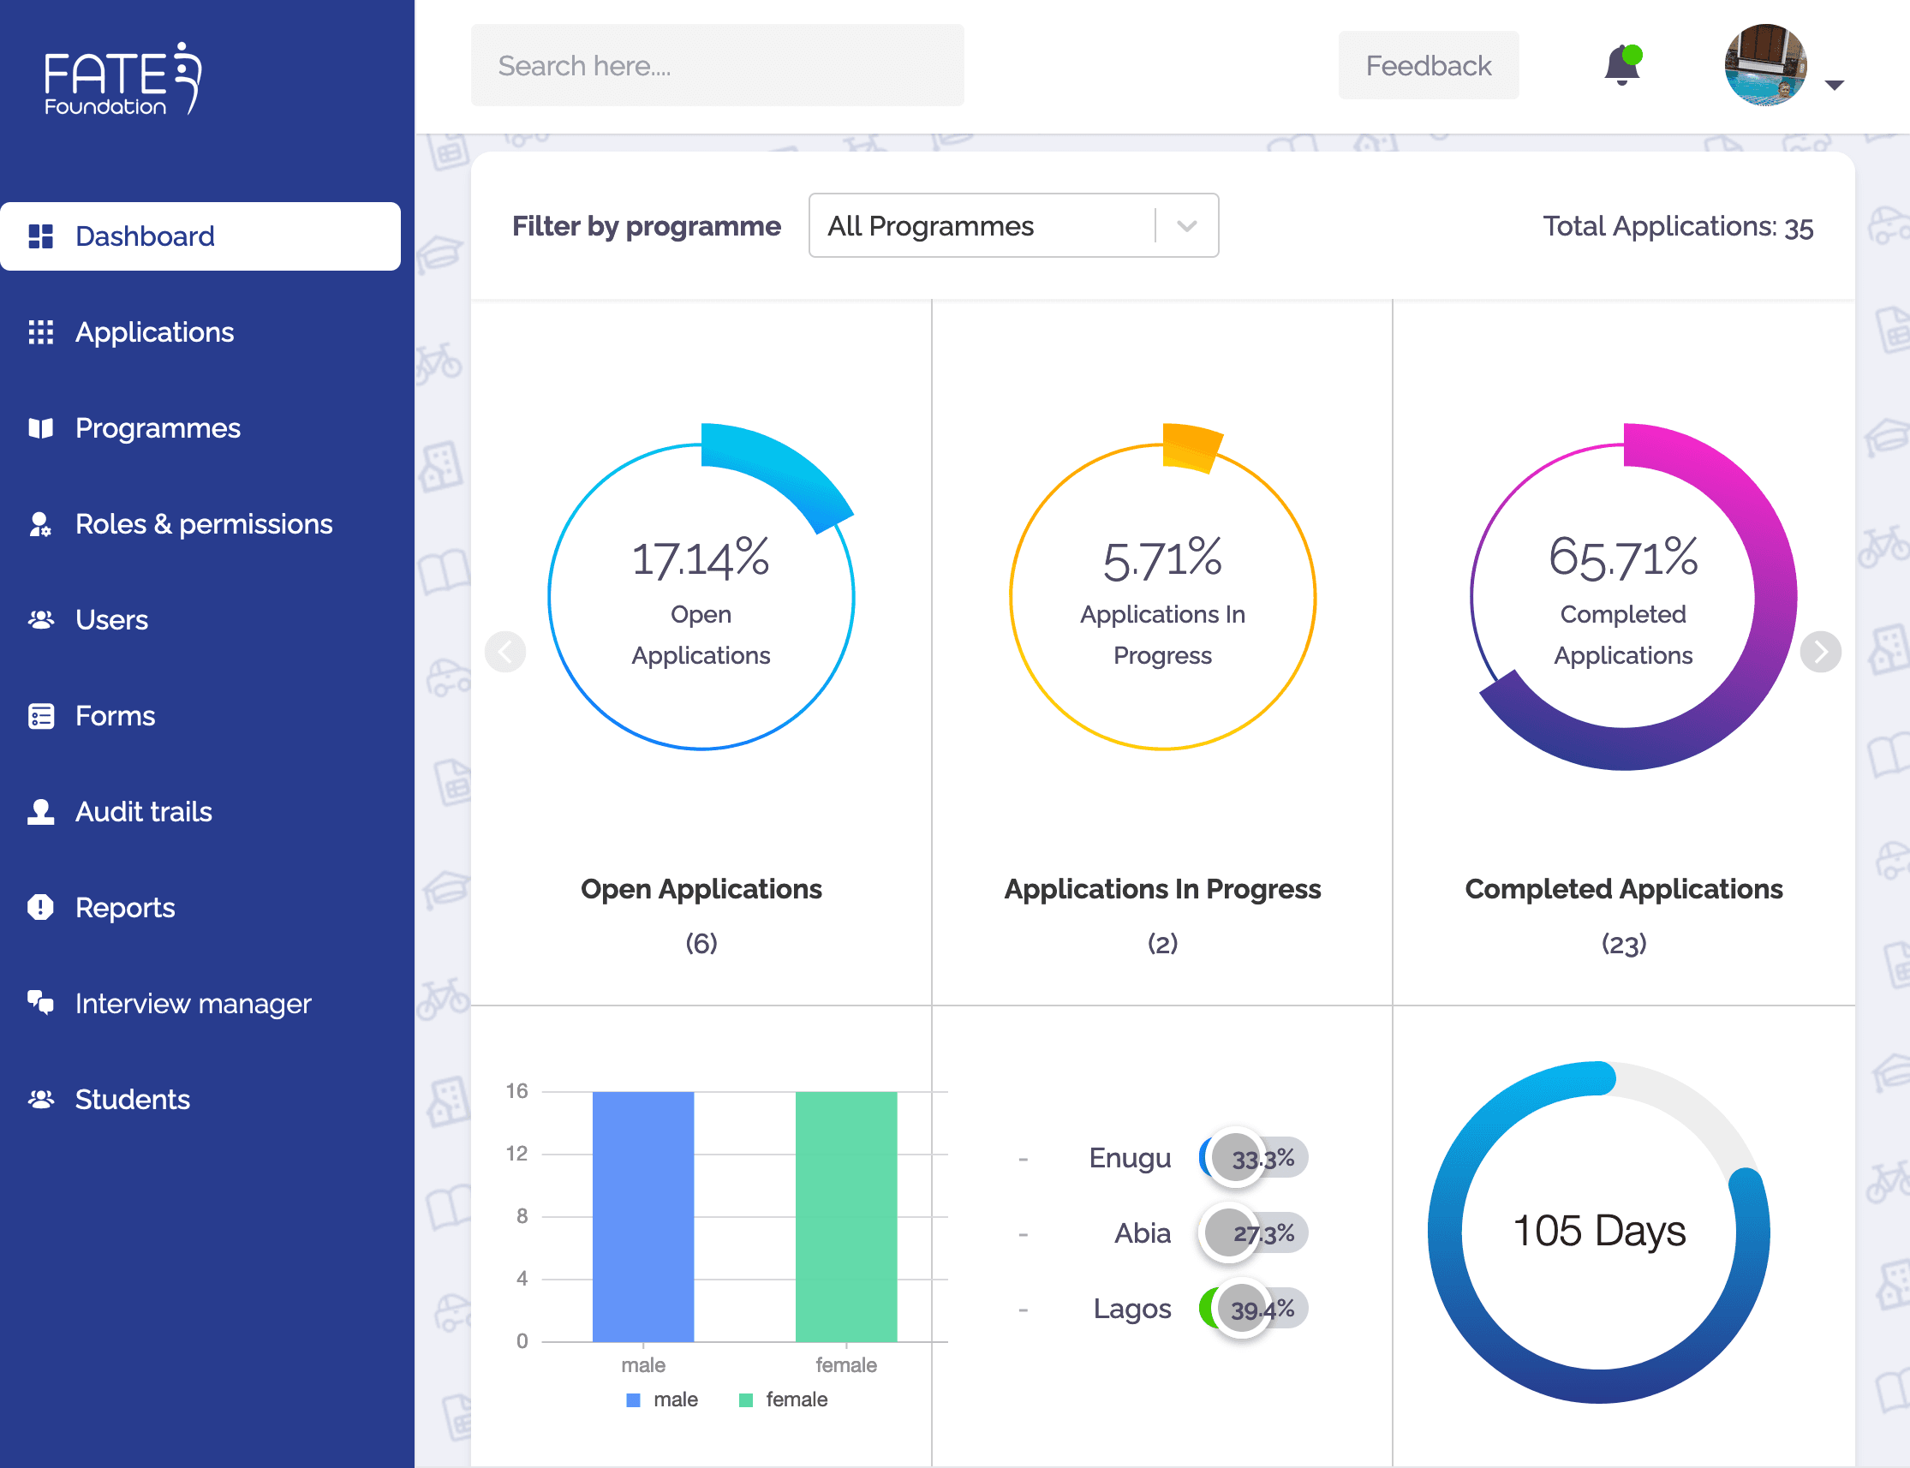Click the Feedback button
The height and width of the screenshot is (1468, 1910).
coord(1428,66)
